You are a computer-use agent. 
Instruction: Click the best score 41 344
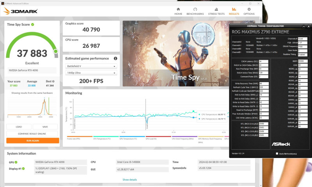click(50, 86)
